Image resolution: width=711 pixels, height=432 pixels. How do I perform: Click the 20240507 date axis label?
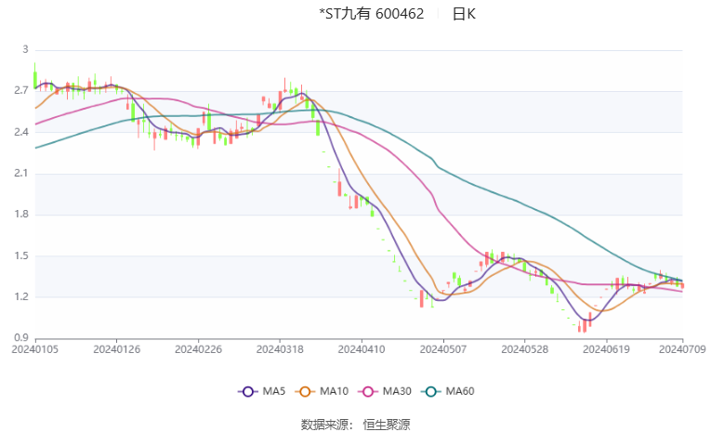click(443, 349)
